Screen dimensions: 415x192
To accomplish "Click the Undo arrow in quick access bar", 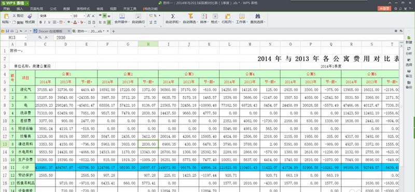I will (21, 31).
